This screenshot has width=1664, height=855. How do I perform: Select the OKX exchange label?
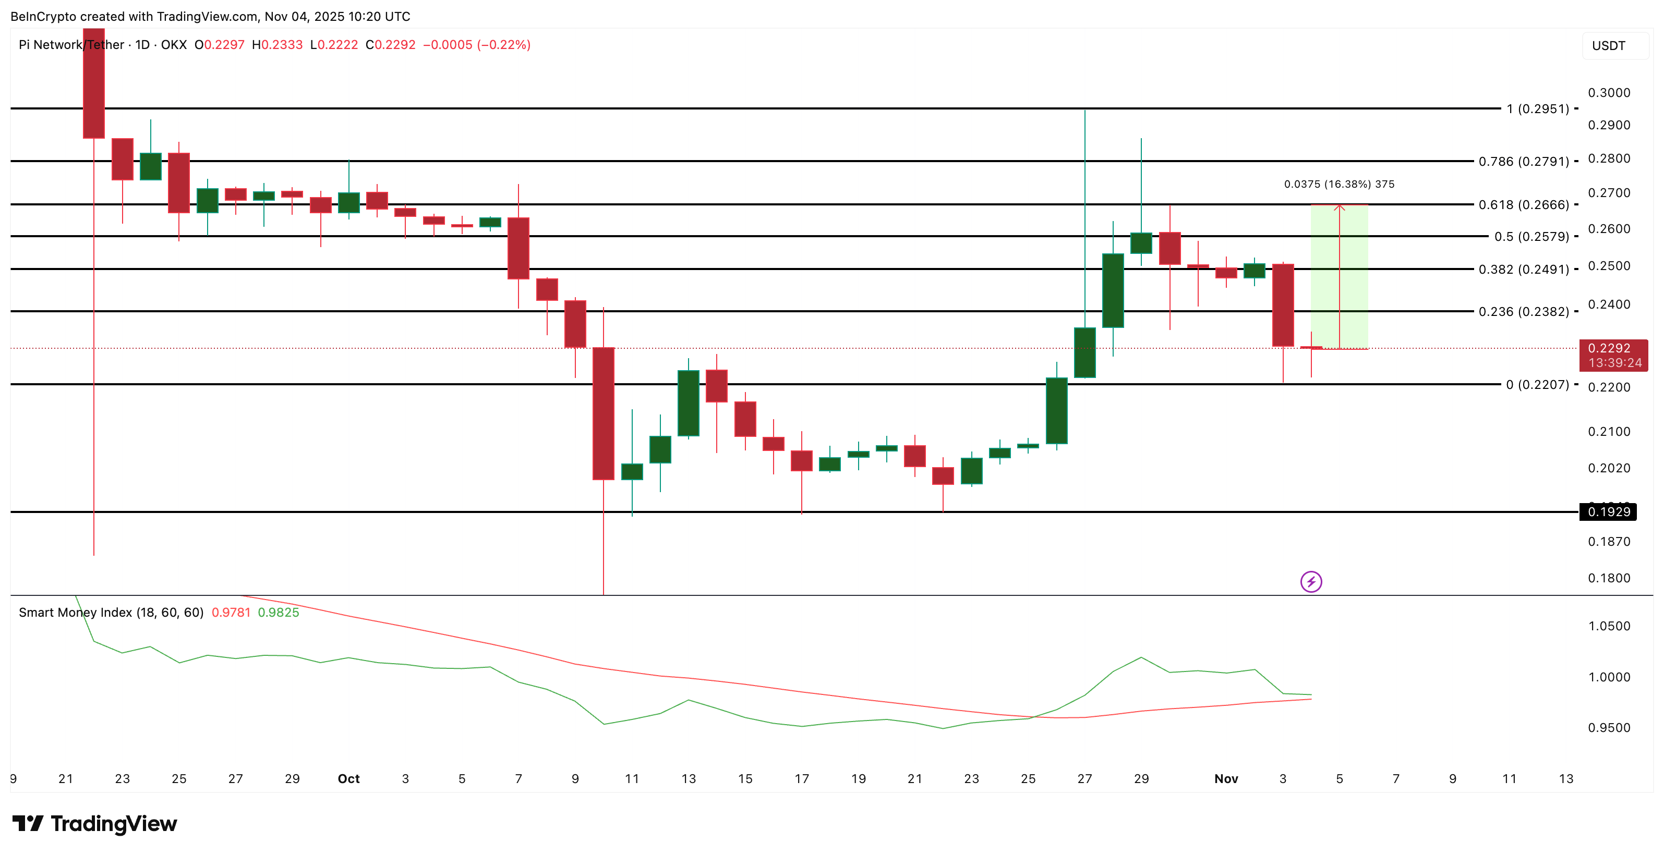click(x=176, y=45)
